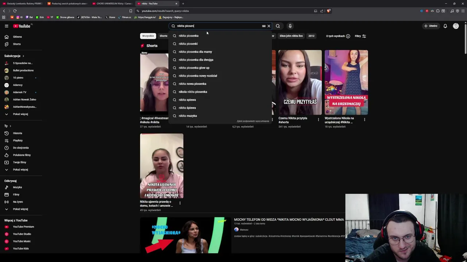This screenshot has height=262, width=467.
Task: Open the browser extensions puzzle icon
Action: pyautogui.click(x=438, y=11)
